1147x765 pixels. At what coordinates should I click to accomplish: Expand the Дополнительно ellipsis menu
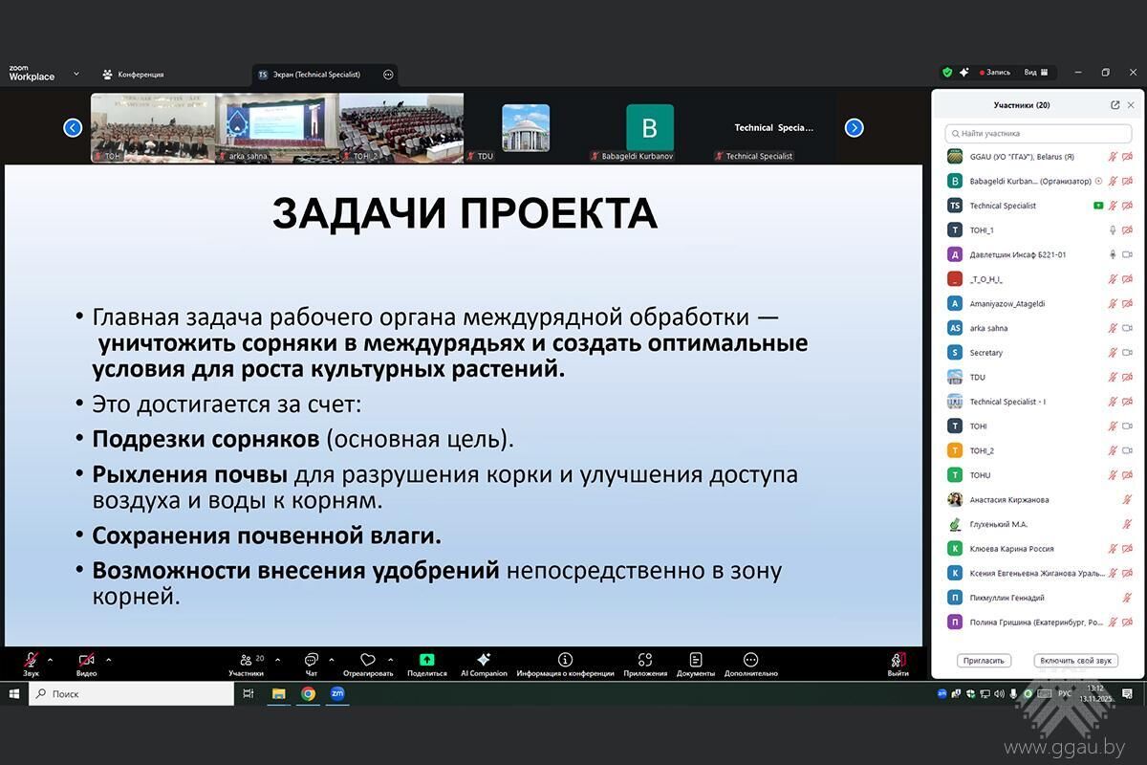(x=749, y=660)
